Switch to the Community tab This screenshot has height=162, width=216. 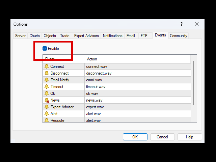(179, 36)
